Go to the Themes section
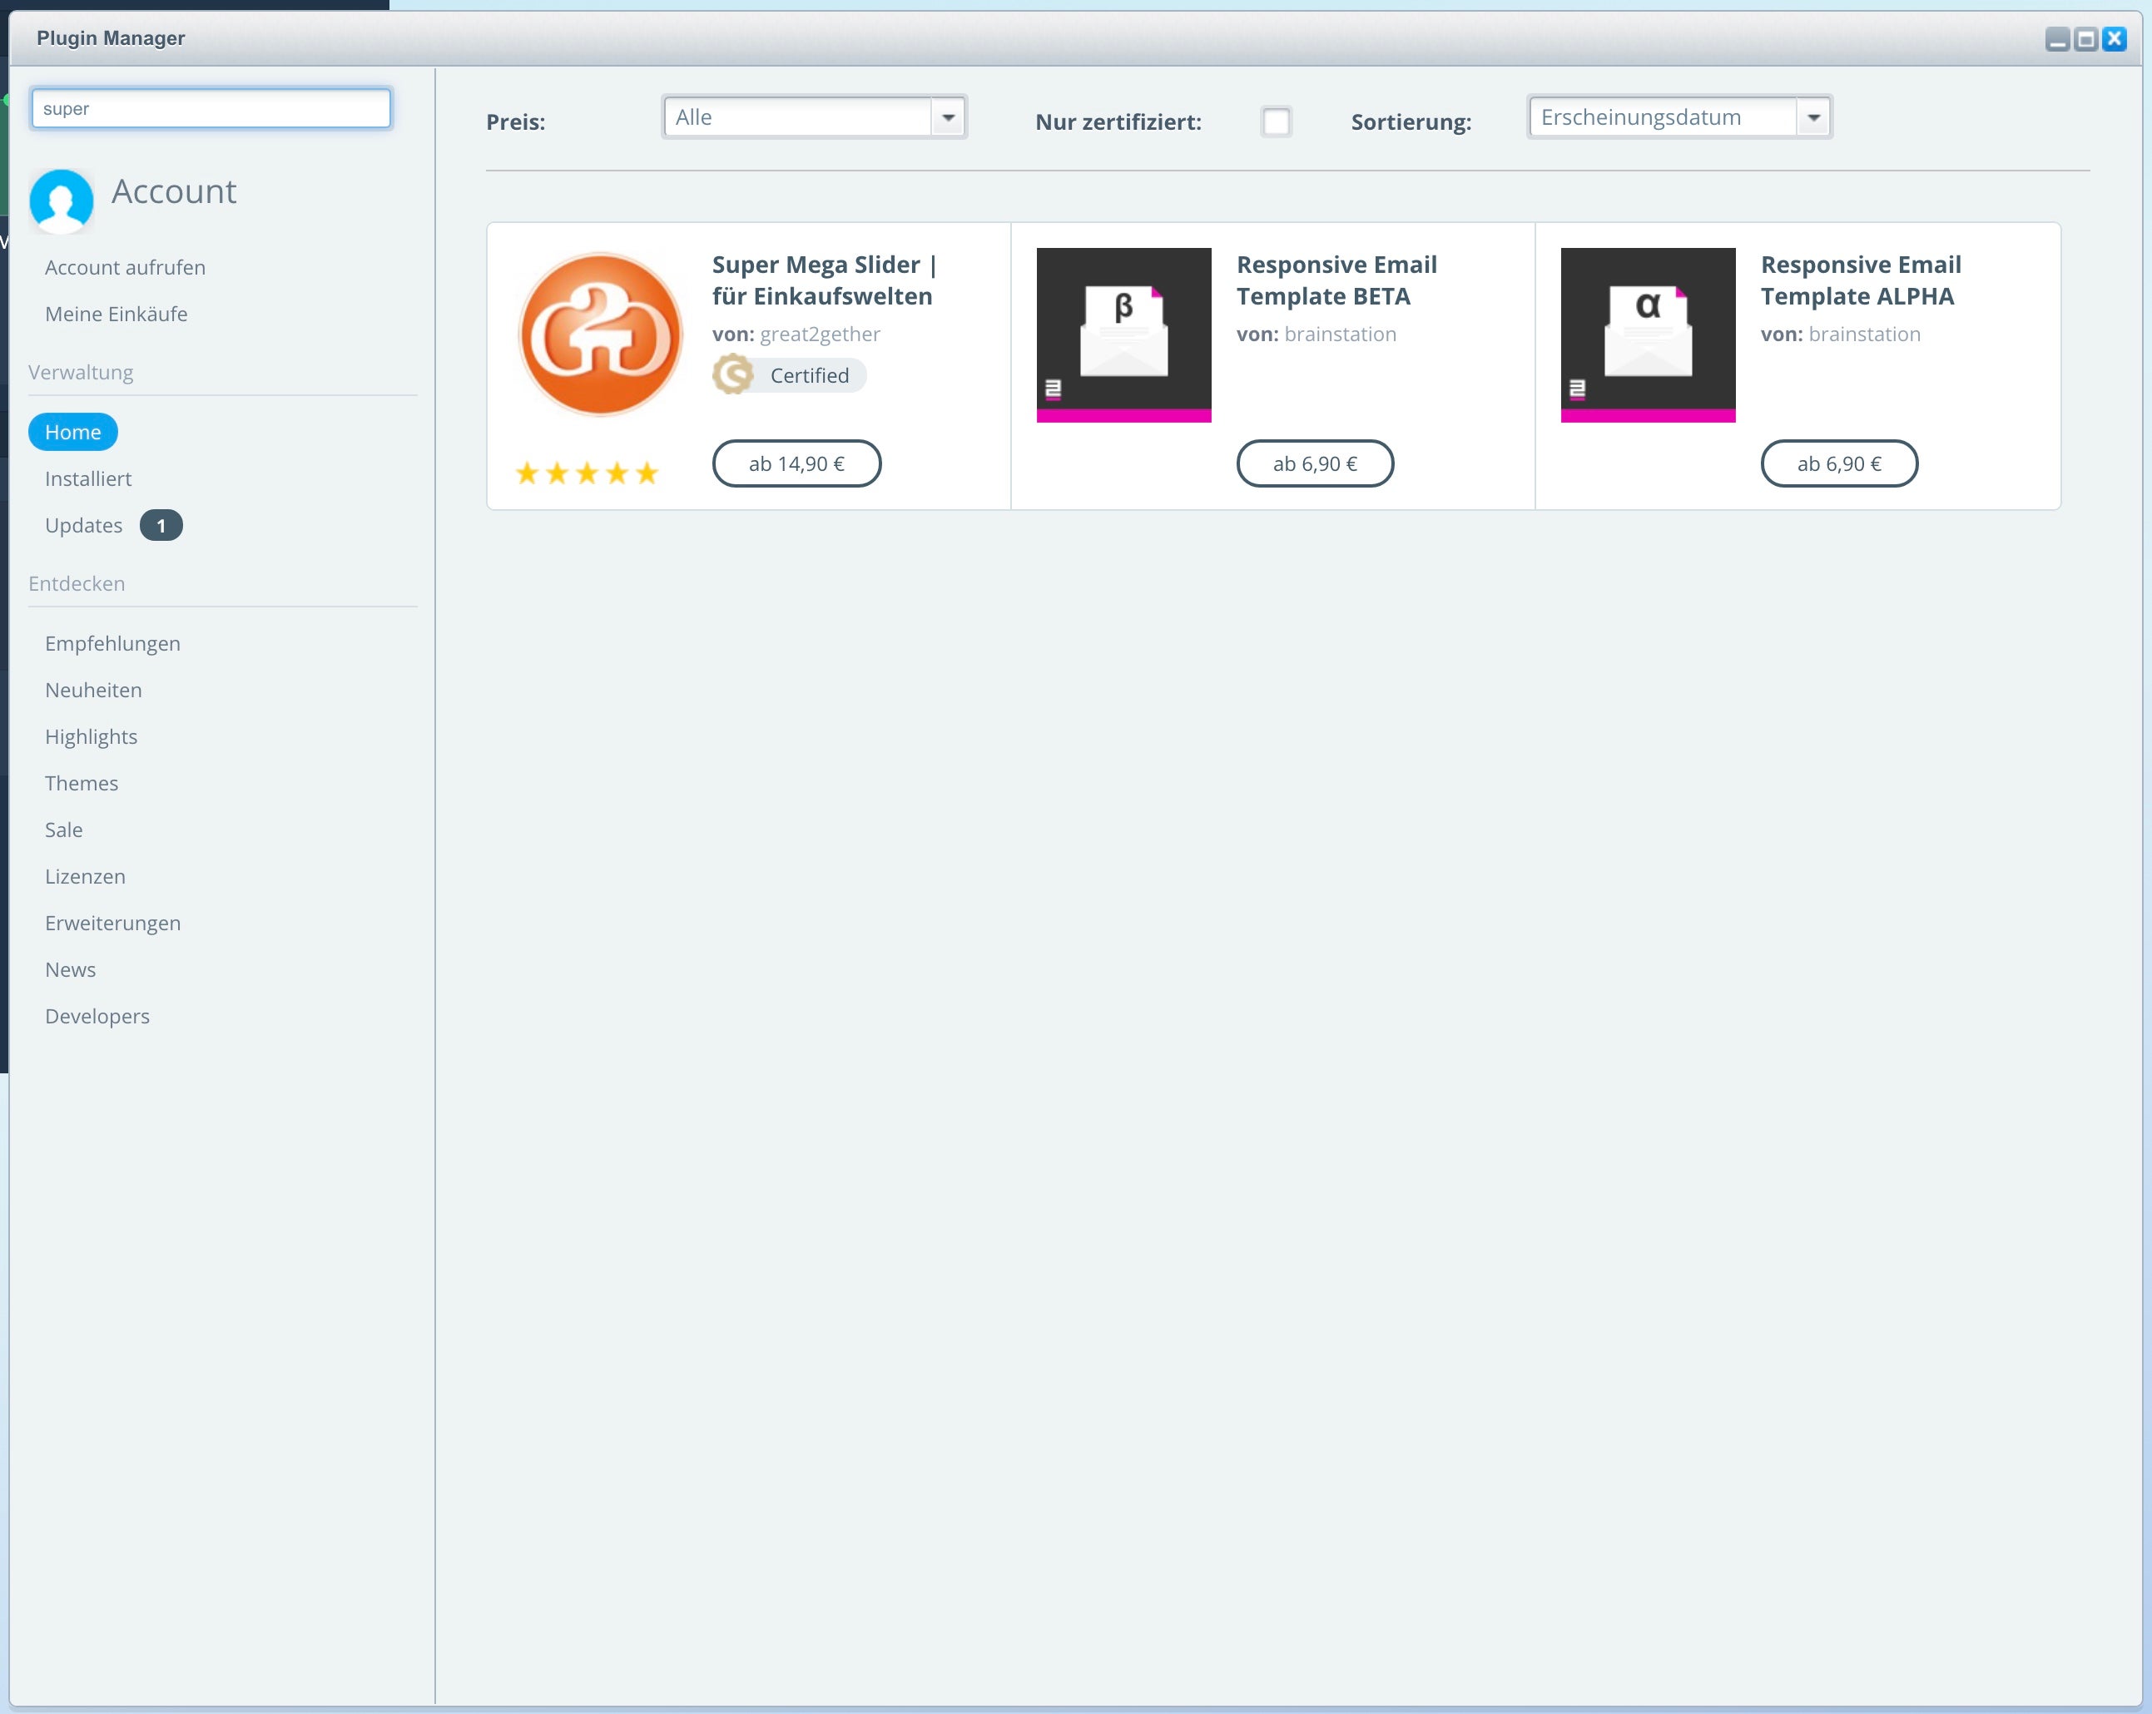 click(81, 783)
